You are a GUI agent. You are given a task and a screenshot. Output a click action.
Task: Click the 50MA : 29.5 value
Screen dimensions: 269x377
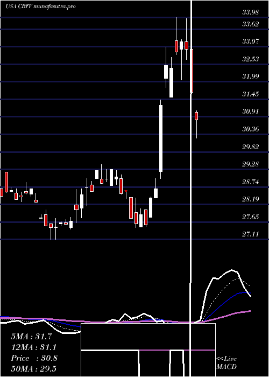[34, 368]
